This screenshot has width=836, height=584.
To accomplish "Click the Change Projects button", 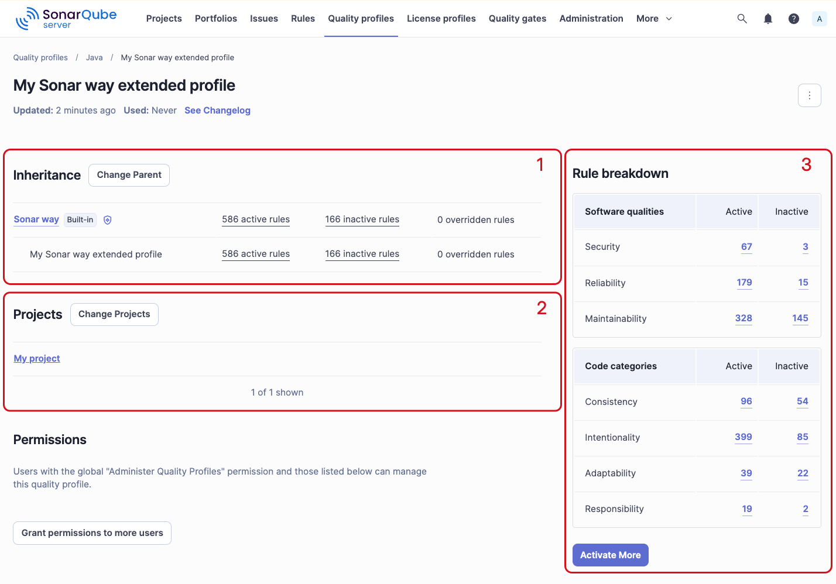I will coord(114,314).
